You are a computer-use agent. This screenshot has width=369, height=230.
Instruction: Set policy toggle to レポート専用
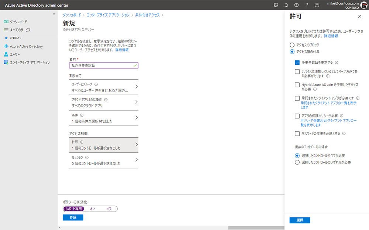click(74, 209)
